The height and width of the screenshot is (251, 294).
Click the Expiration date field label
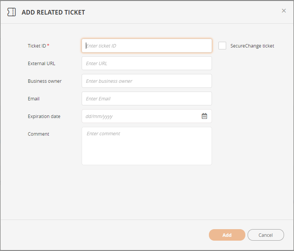click(44, 116)
